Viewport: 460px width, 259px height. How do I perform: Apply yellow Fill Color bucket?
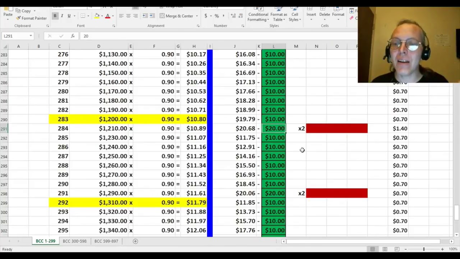point(97,16)
